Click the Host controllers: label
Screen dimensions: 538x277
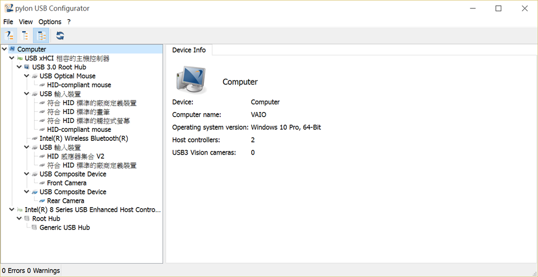tap(196, 140)
